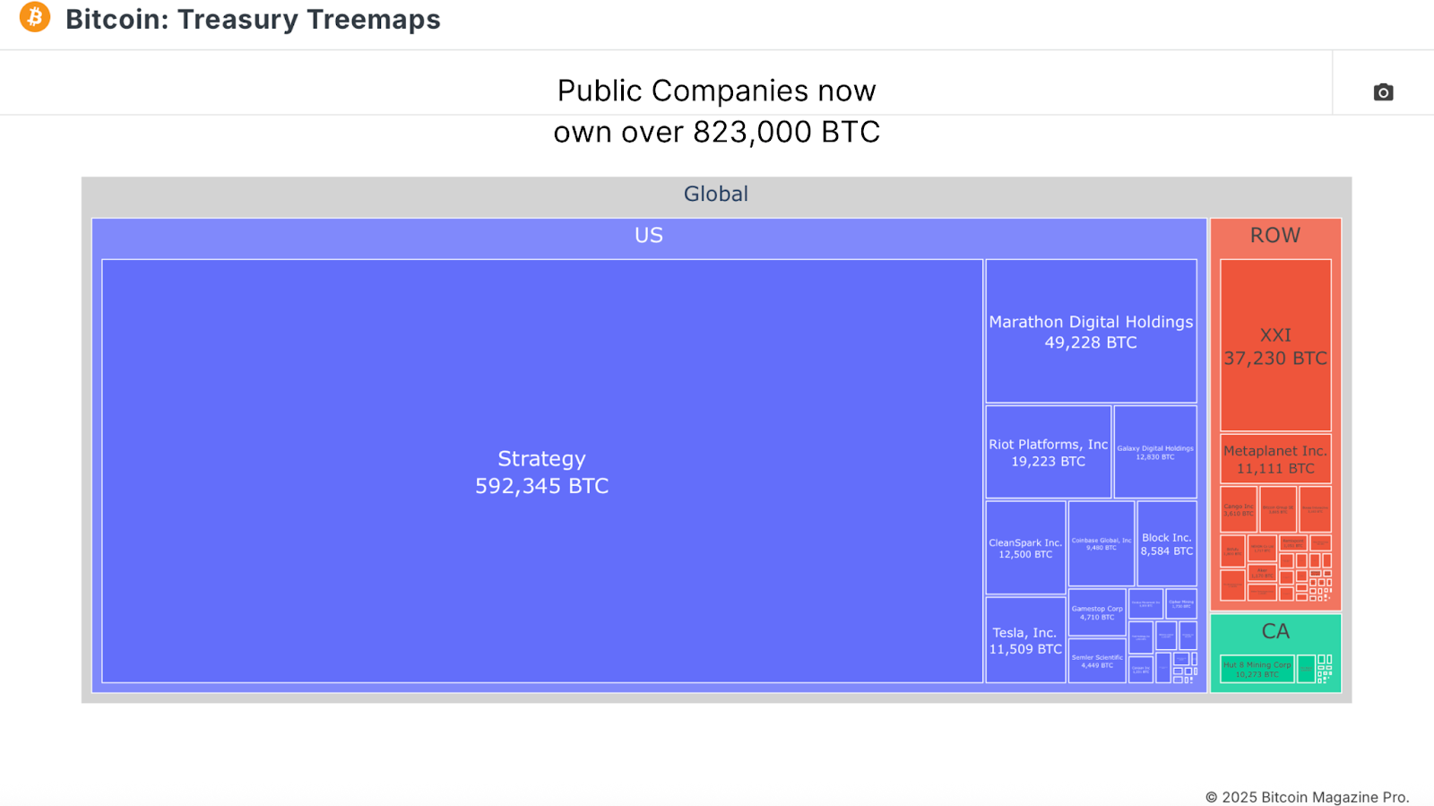This screenshot has height=806, width=1434.
Task: Click the Bitcoin logo in the header
Action: tap(32, 18)
